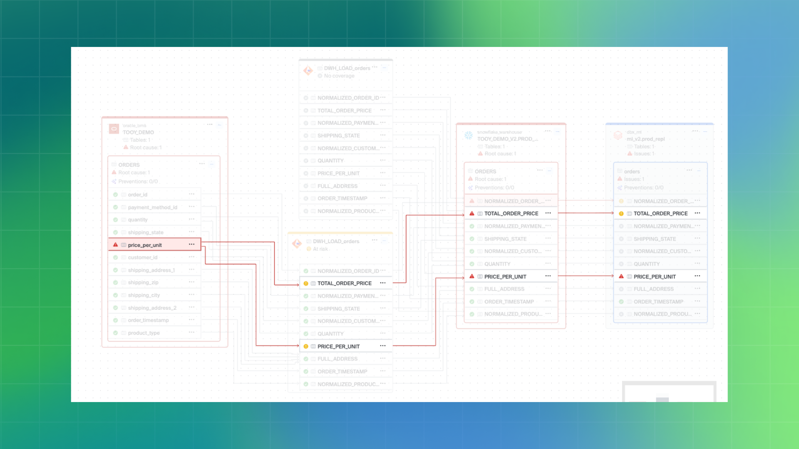
Task: Open more options menu for price_per_unit in oracle ORDERS
Action: coord(191,244)
